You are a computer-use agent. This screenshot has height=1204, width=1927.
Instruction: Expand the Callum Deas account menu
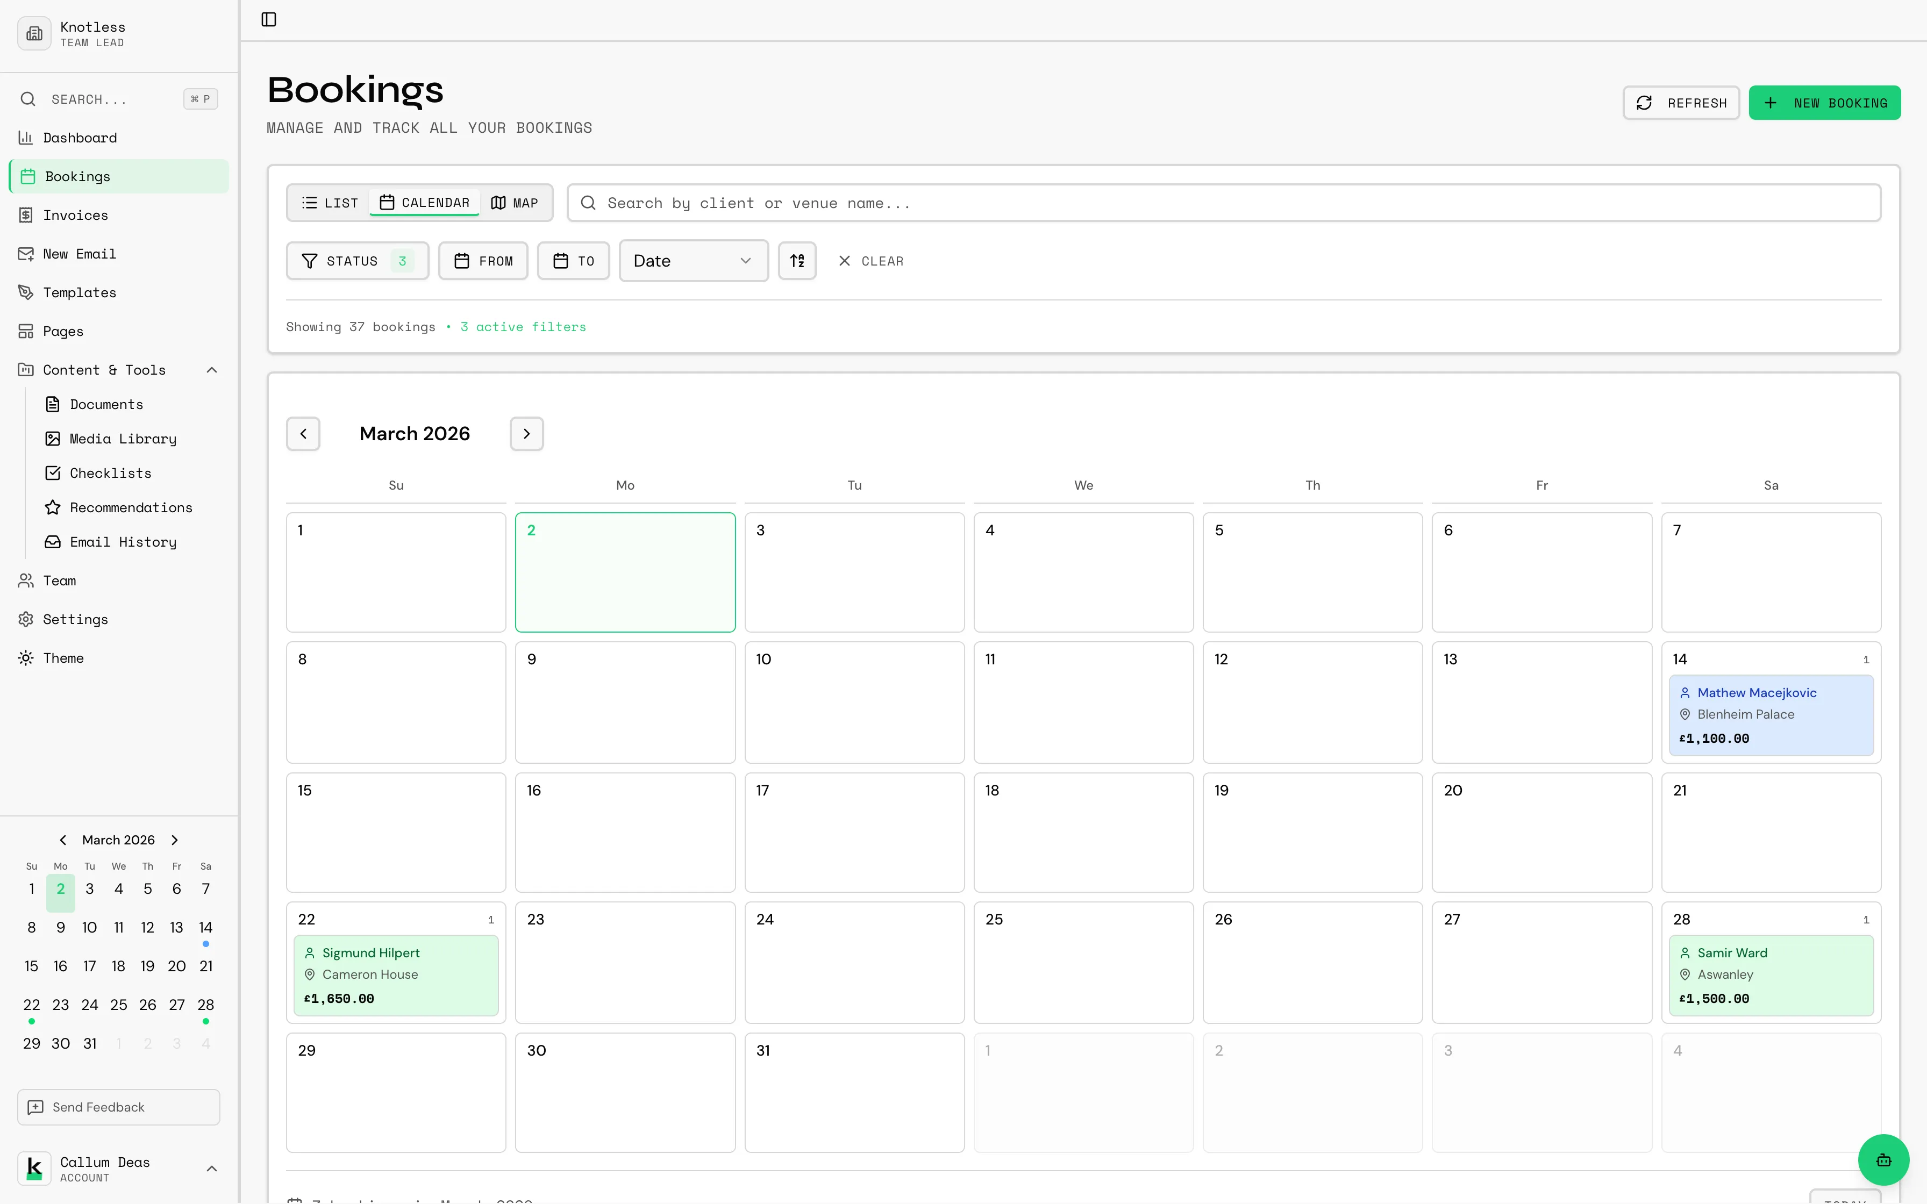click(x=211, y=1168)
